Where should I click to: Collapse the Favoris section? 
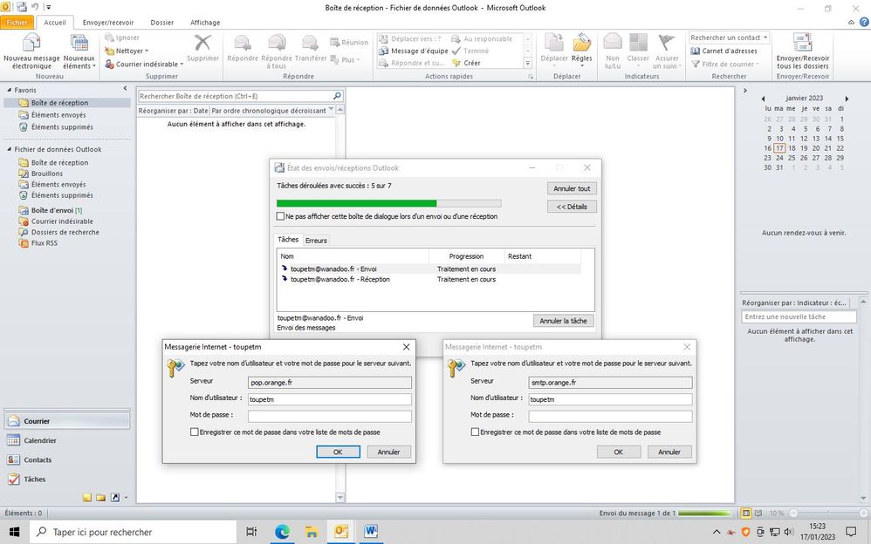10,90
